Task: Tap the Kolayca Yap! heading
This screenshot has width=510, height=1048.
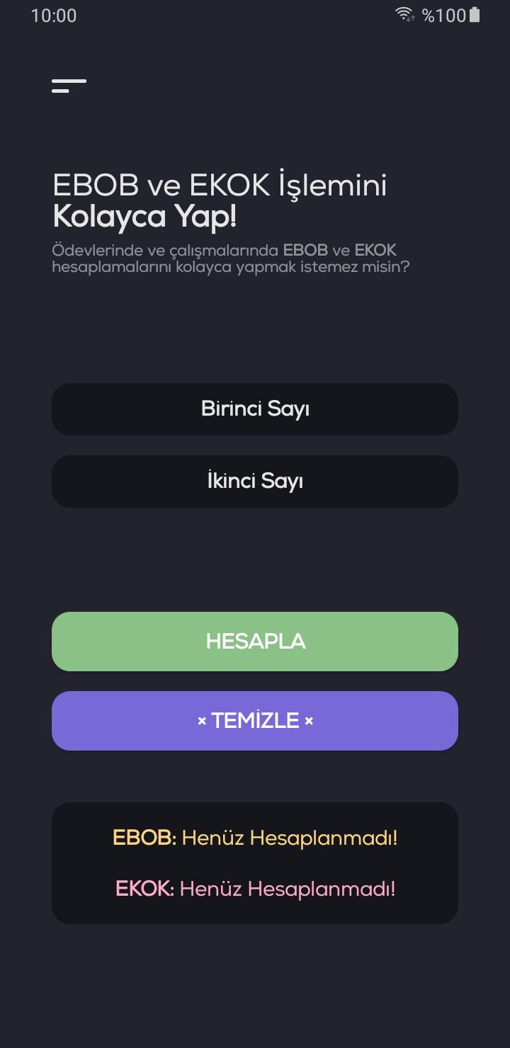Action: (x=144, y=217)
